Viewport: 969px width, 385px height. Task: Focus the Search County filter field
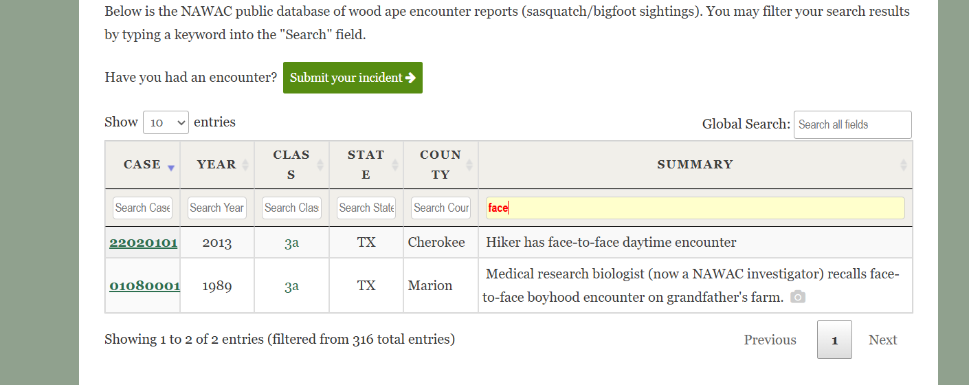point(441,208)
